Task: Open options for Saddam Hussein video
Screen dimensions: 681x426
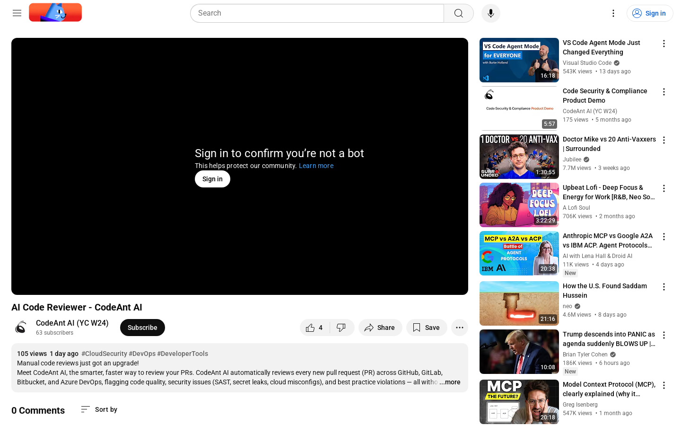Action: pyautogui.click(x=664, y=287)
